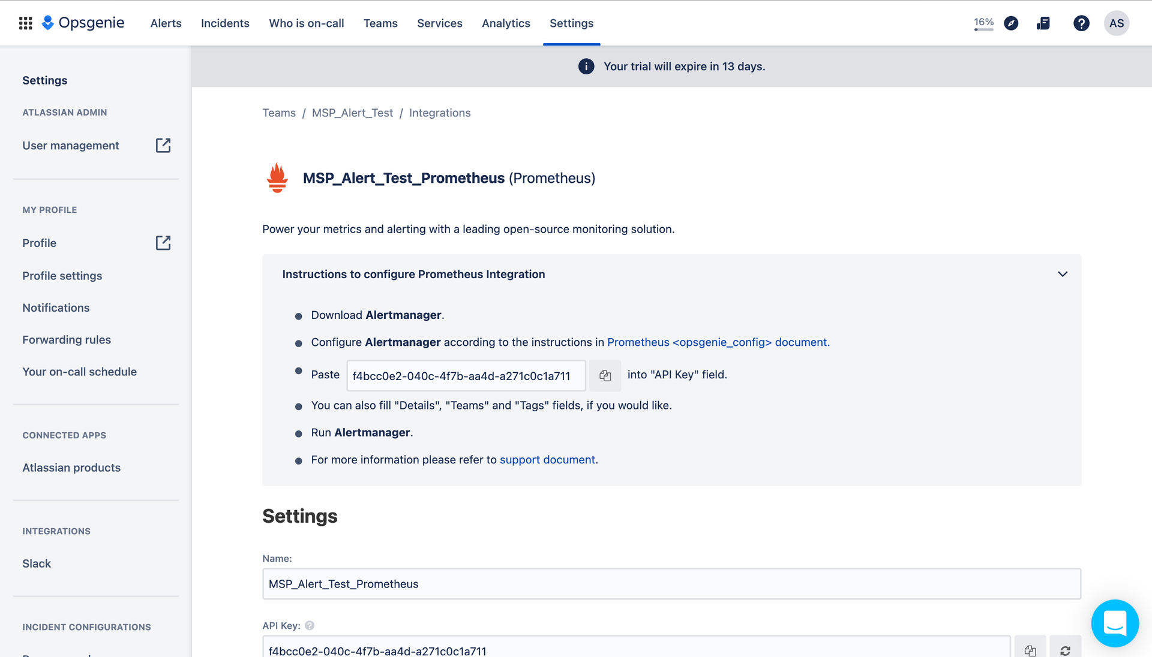The width and height of the screenshot is (1152, 657).
Task: Click the external link icon beside Profile
Action: tap(163, 243)
